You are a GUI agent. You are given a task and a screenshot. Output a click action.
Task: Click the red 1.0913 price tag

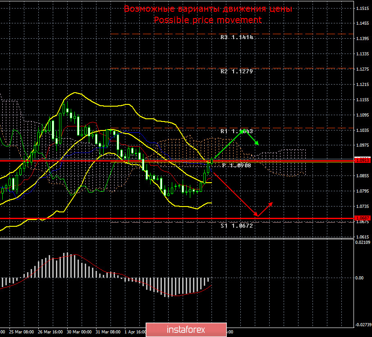tap(362, 160)
